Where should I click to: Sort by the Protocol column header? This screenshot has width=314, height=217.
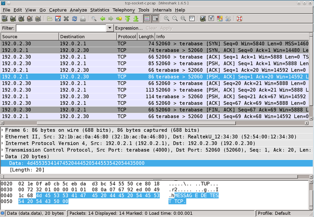(x=127, y=37)
